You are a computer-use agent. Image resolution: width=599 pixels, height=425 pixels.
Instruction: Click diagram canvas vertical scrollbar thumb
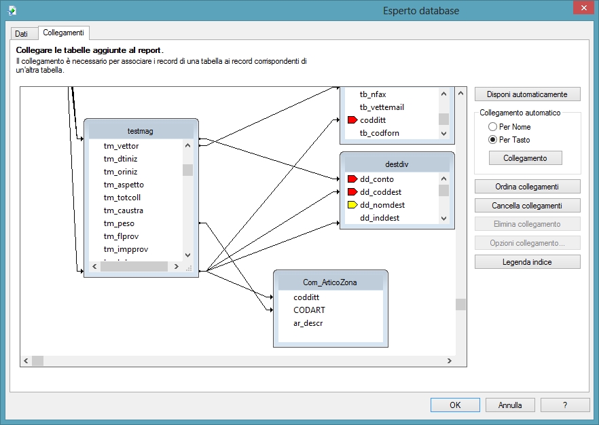point(460,304)
